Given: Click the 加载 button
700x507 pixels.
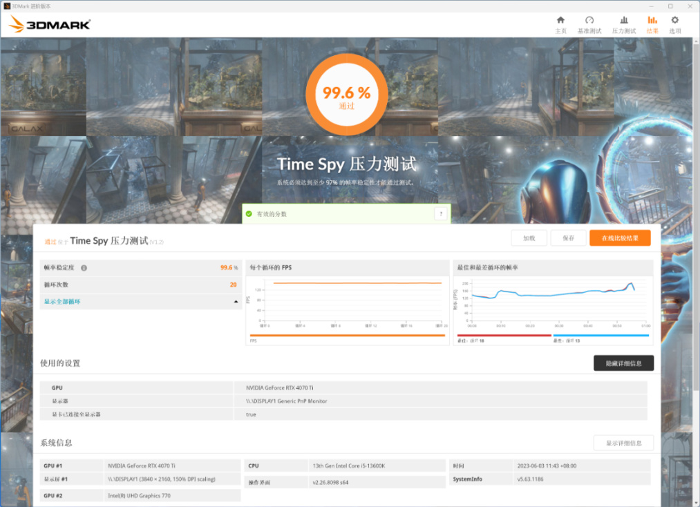Looking at the screenshot, I should [529, 238].
